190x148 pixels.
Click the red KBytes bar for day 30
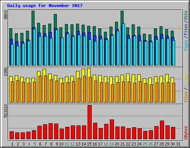tap(173, 133)
